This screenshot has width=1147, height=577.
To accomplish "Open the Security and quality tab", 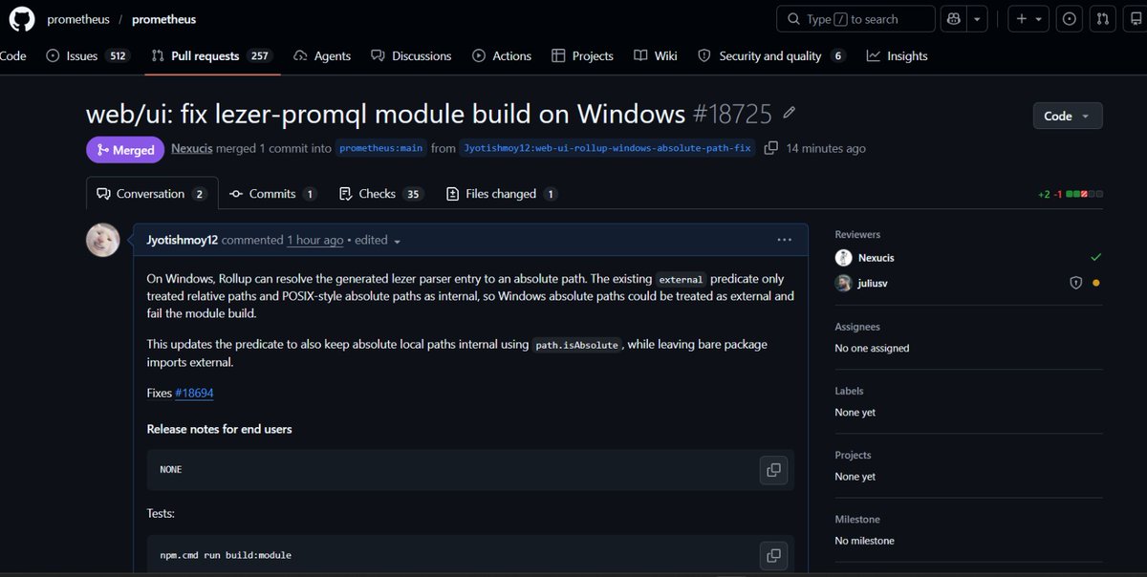I will click(771, 56).
